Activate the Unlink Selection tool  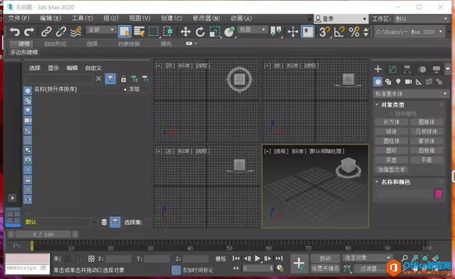(x=61, y=31)
